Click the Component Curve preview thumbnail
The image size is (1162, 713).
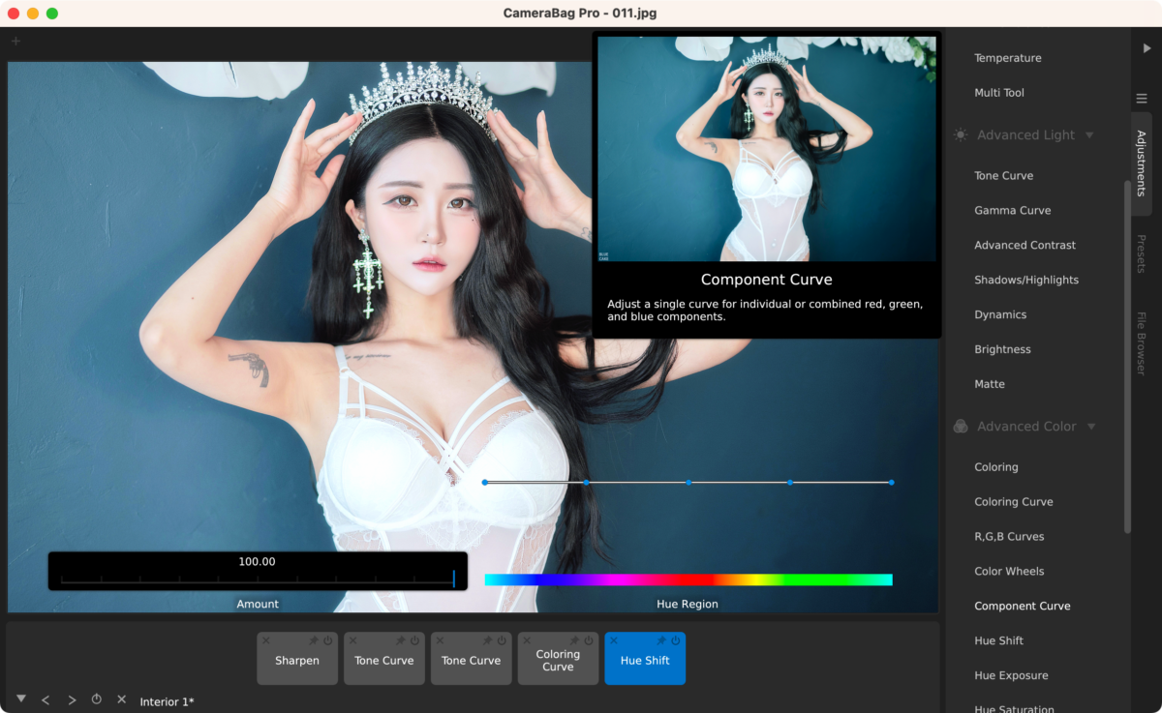pos(767,149)
